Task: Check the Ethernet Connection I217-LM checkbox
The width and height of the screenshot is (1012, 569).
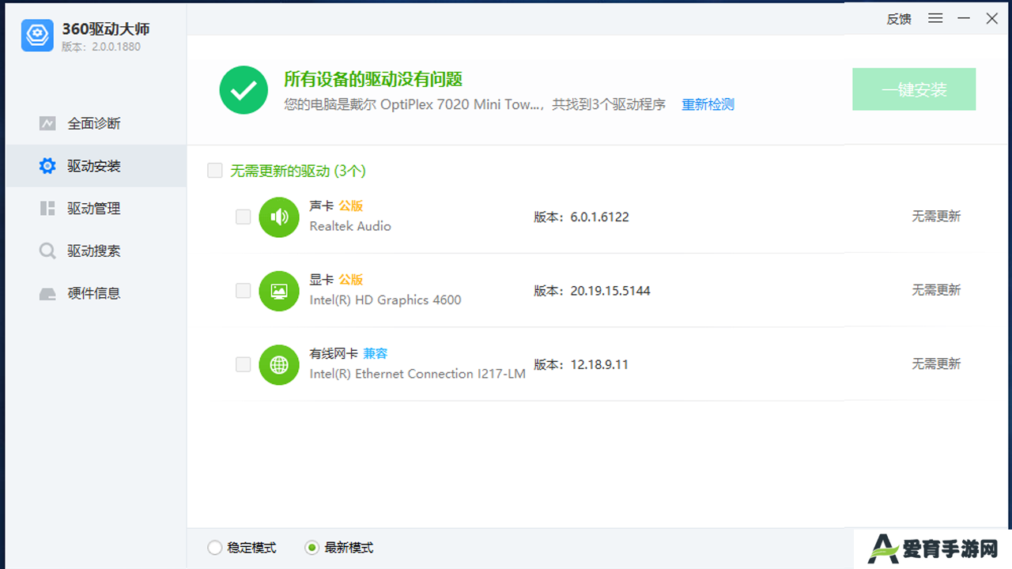Action: (x=244, y=364)
